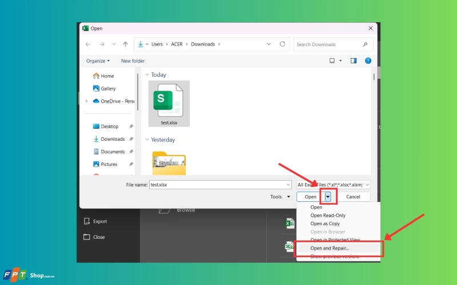Viewport: 457px width, 285px height.
Task: Open recent locations chevron beside forward arrow
Action: (x=114, y=44)
